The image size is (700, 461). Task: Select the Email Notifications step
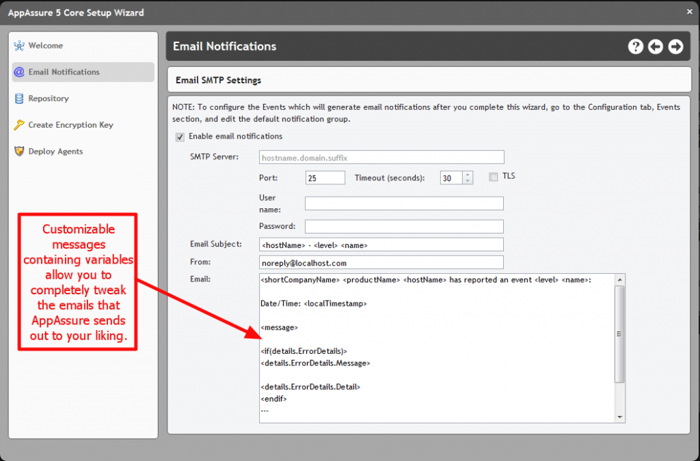[83, 72]
